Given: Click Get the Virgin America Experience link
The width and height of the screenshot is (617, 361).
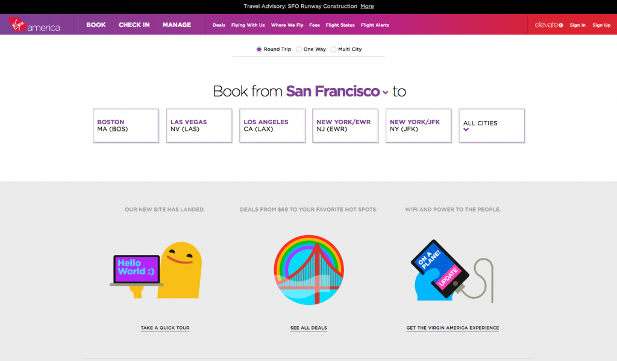Looking at the screenshot, I should pos(453,328).
